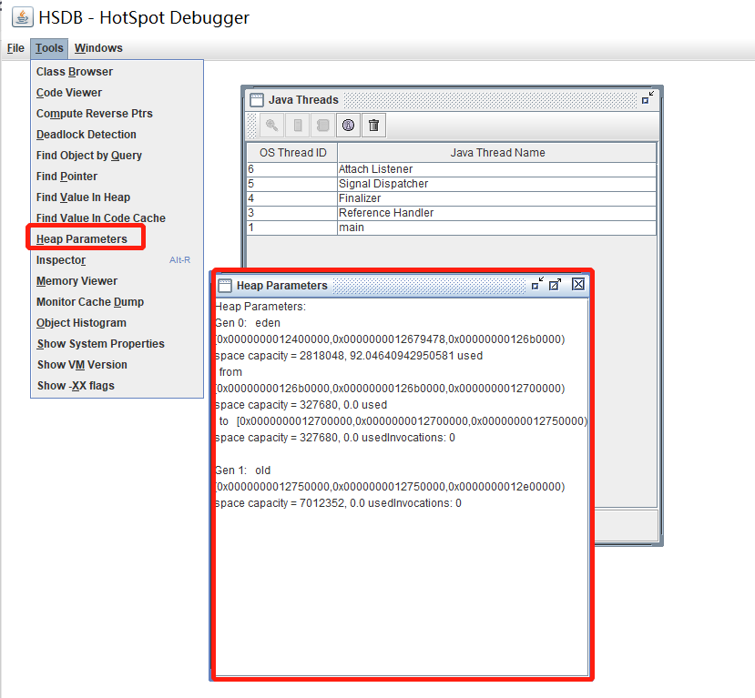Open Object Histogram from Tools

point(117,323)
